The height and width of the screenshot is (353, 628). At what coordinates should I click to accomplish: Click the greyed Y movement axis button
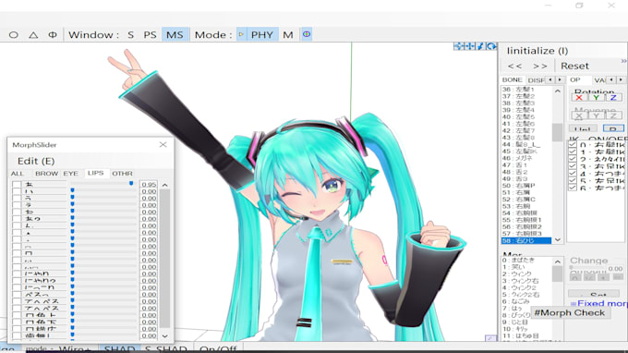coord(596,116)
